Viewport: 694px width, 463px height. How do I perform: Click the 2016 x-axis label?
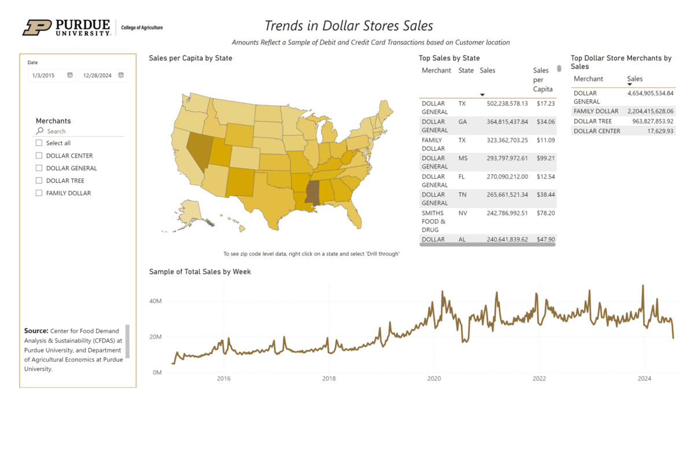coord(223,379)
